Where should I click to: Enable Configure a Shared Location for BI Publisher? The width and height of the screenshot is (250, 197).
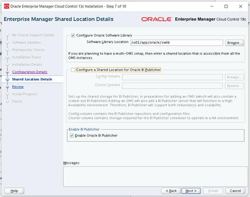(74, 70)
